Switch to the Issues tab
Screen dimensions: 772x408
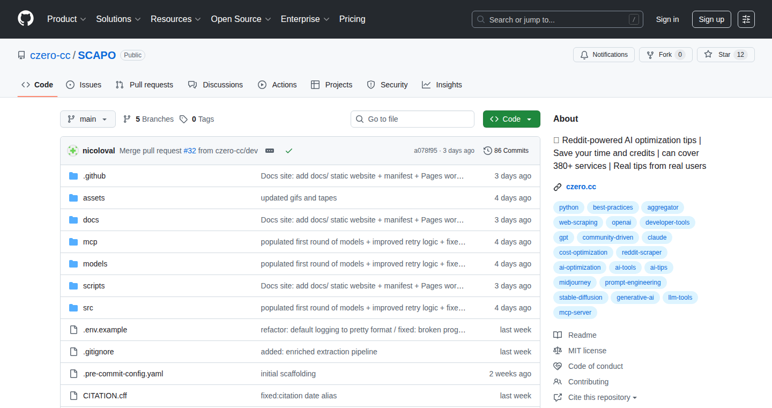tap(84, 85)
